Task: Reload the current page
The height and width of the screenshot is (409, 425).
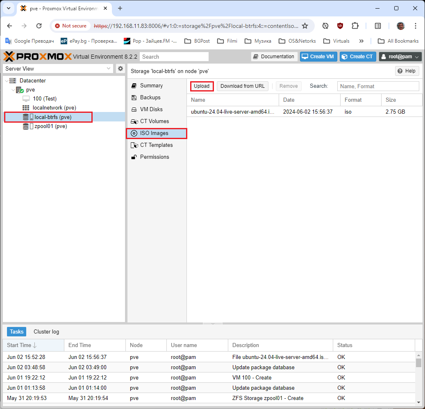Action: 39,26
